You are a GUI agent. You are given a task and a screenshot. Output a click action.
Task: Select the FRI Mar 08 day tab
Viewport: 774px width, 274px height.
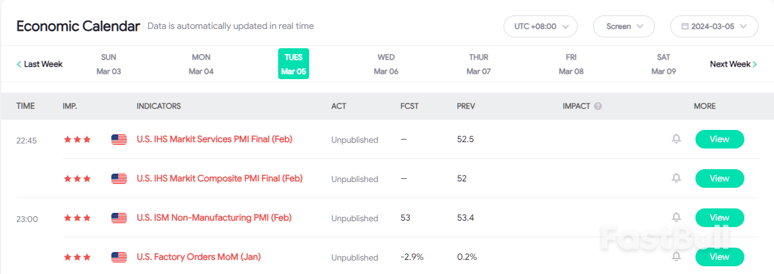pyautogui.click(x=571, y=64)
